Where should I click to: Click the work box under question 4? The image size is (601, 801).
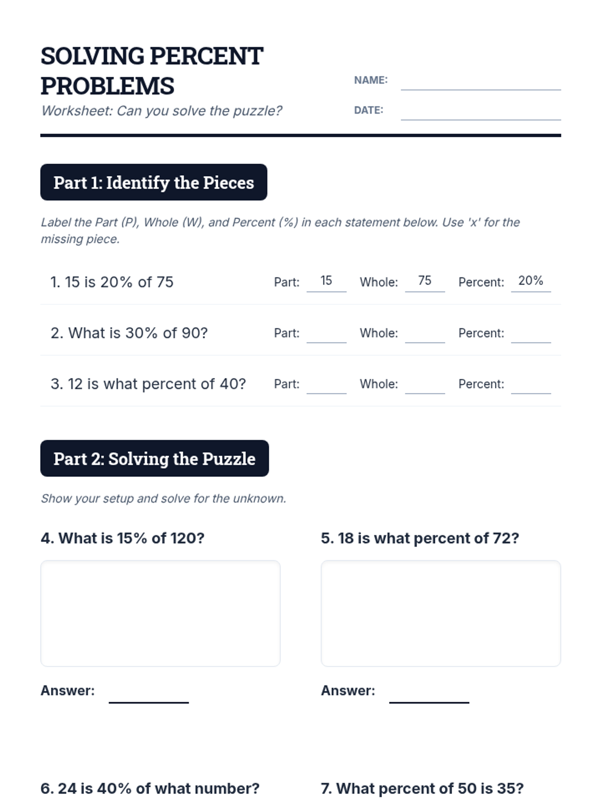tap(160, 613)
